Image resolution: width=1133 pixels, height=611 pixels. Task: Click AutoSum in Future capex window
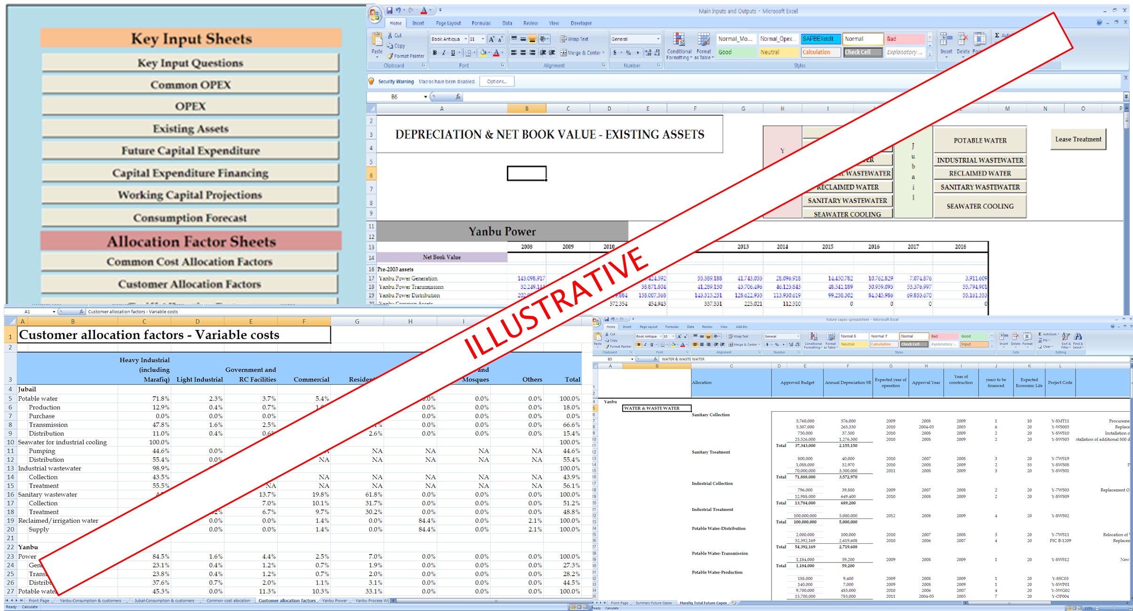(x=1048, y=334)
